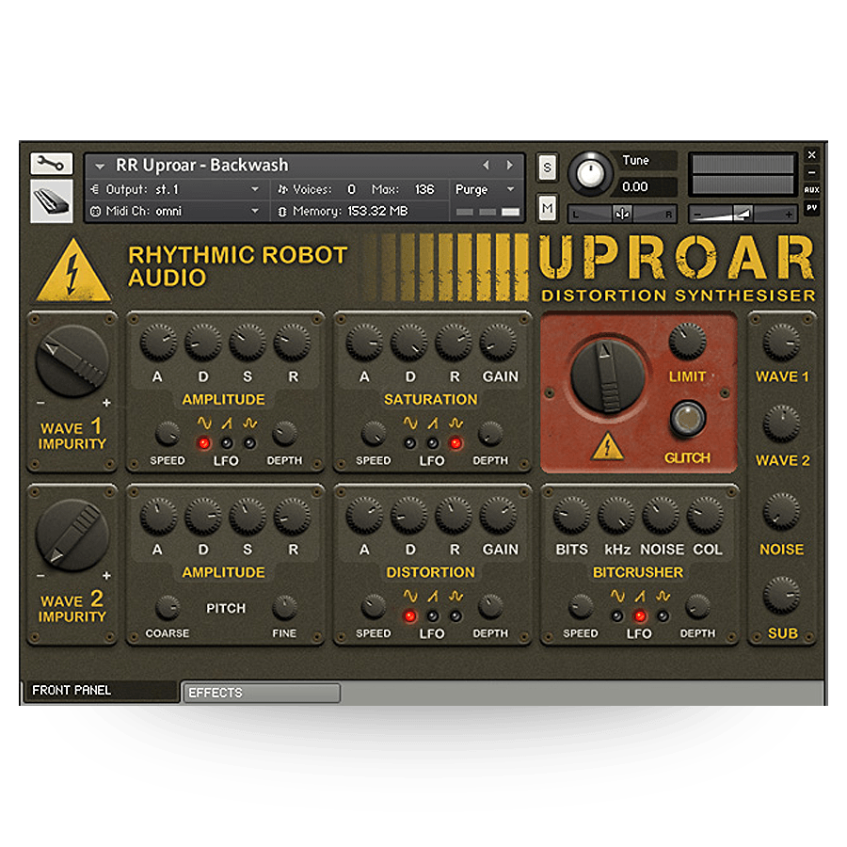Toggle Saturation LFO random red LED
847x847 pixels.
(x=455, y=443)
